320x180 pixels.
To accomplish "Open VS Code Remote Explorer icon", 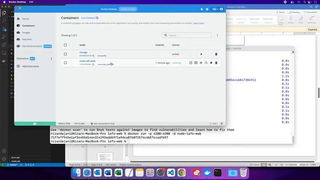I will (x=4, y=53).
